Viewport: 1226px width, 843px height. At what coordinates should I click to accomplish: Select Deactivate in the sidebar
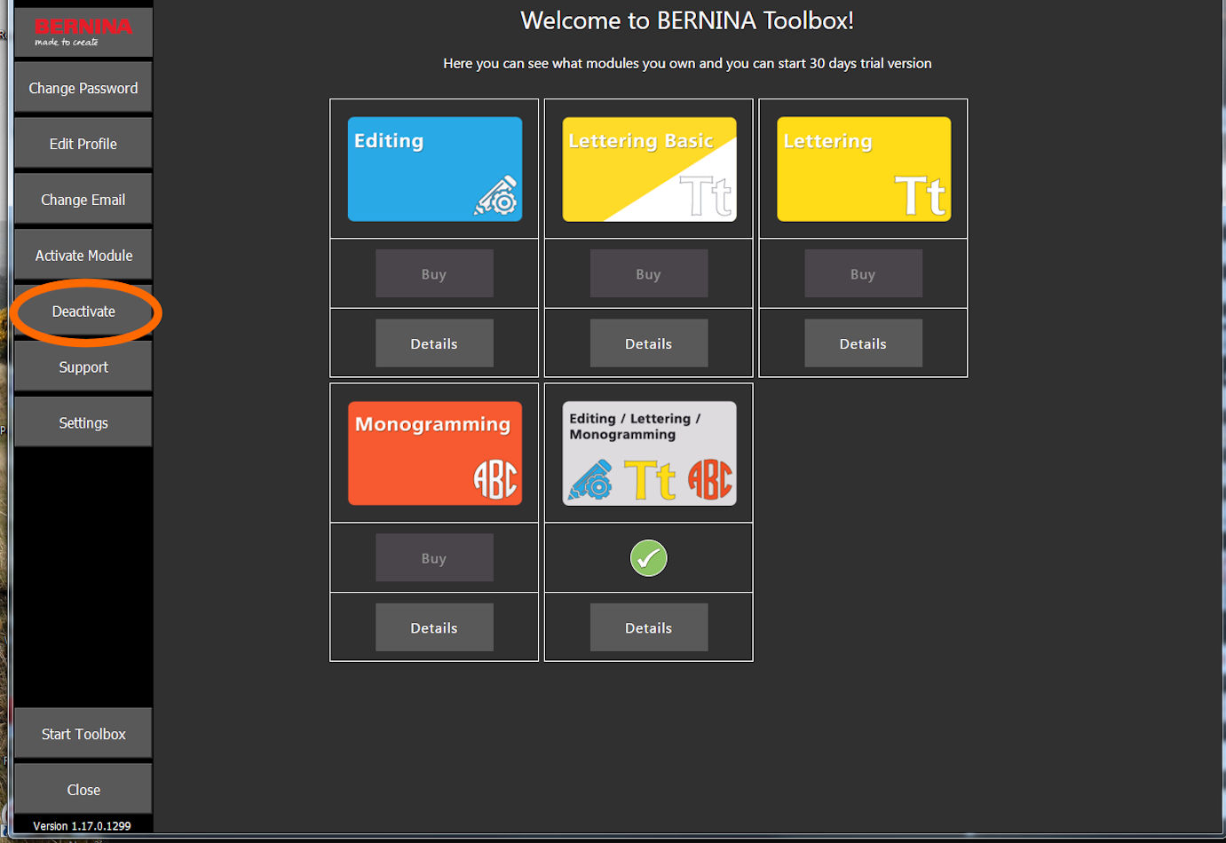tap(83, 311)
